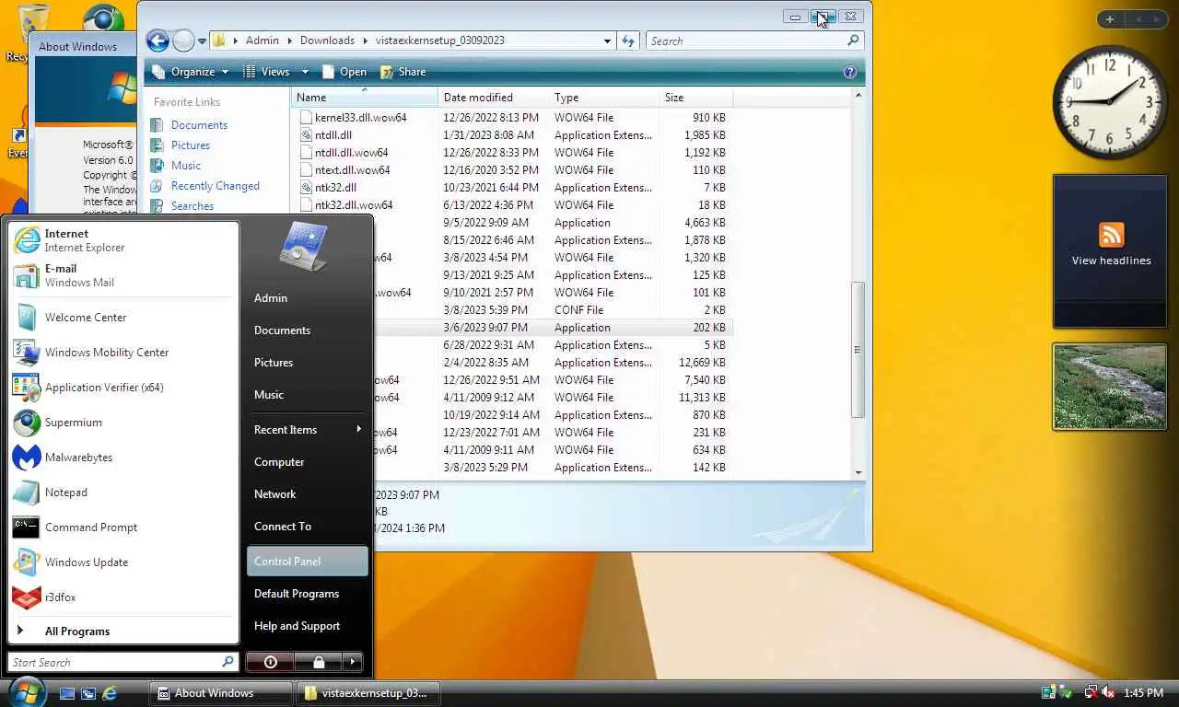Click the Explorer back arrow button
The image size is (1179, 707).
click(158, 41)
